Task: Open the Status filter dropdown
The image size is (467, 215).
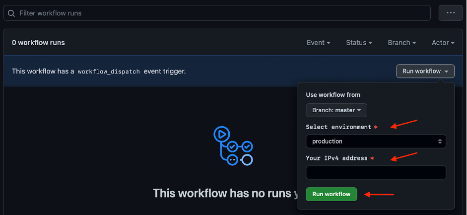Action: [x=359, y=43]
